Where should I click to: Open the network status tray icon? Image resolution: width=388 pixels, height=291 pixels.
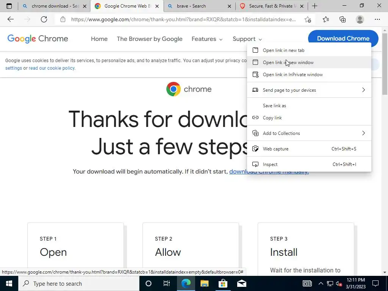(330, 283)
